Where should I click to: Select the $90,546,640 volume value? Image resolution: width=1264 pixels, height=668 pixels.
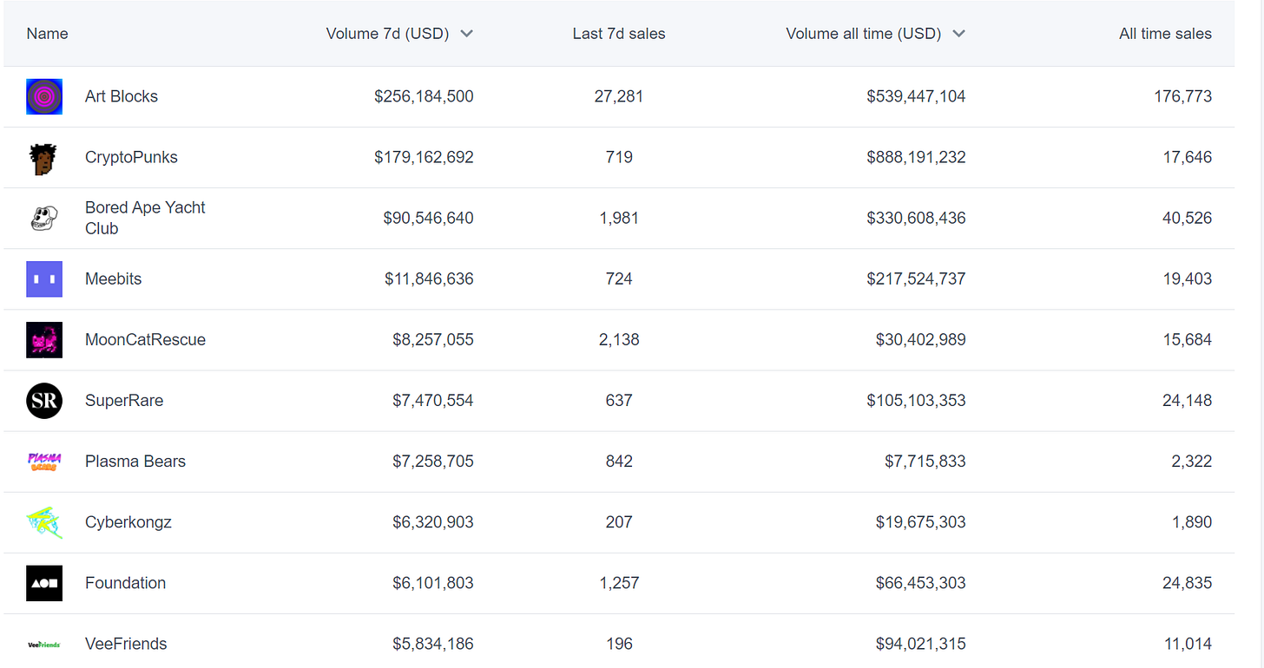point(428,218)
